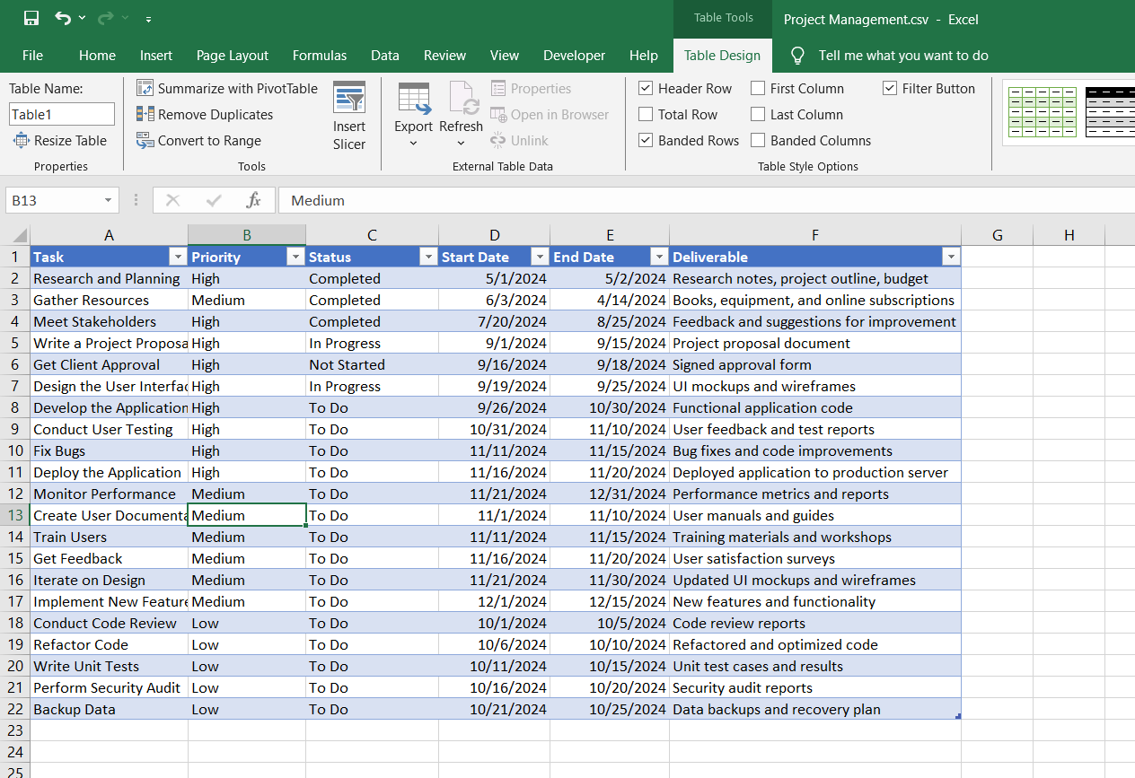Viewport: 1135px width, 778px height.
Task: Switch to the Formulas tab
Action: (320, 55)
